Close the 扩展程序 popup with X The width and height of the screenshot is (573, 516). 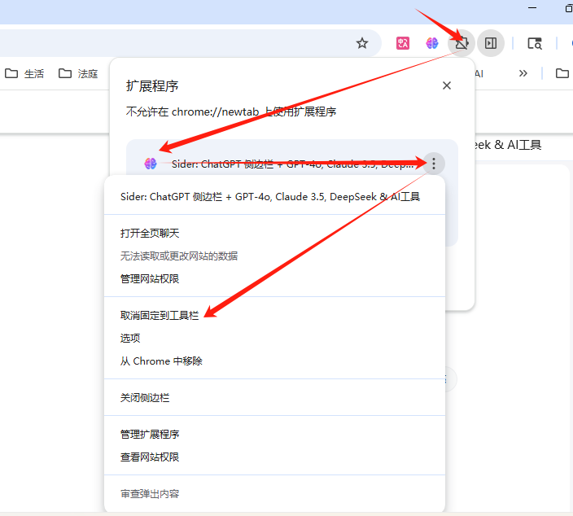click(447, 85)
